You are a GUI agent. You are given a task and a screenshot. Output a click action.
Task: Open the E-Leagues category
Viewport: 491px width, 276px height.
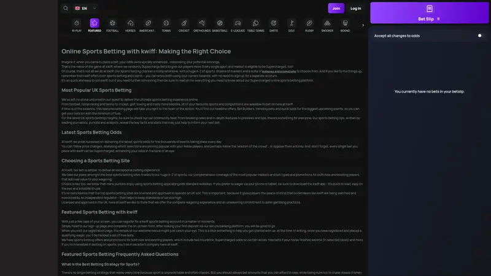tap(238, 25)
